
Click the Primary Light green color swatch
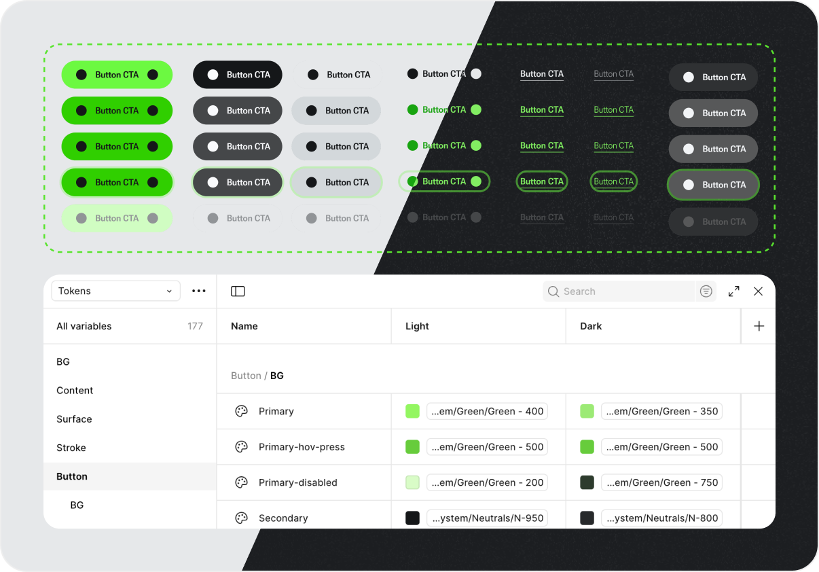[x=412, y=411]
